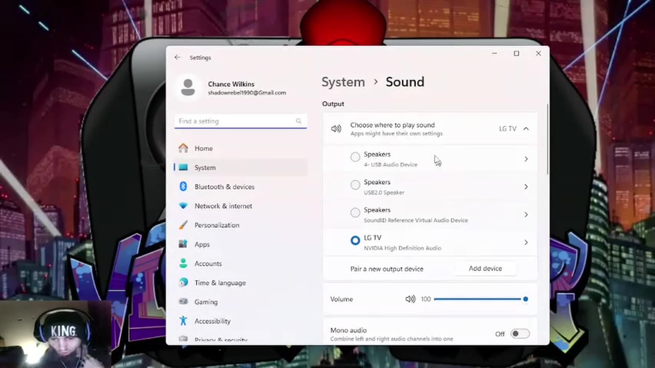The height and width of the screenshot is (368, 655).
Task: Close the Settings window
Action: click(x=538, y=53)
